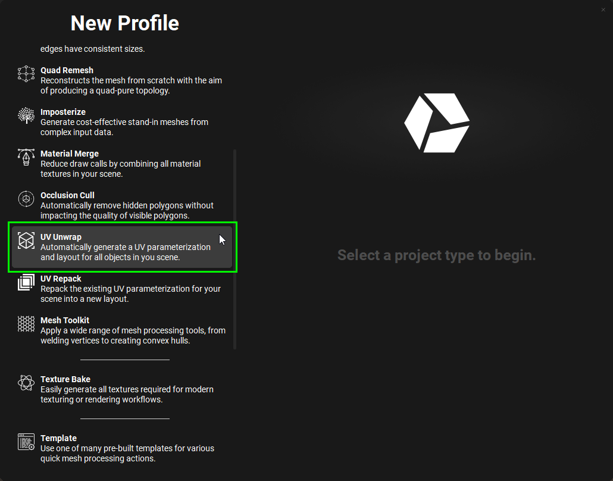613x481 pixels.
Task: Choose the UV Repack title label
Action: click(x=61, y=279)
